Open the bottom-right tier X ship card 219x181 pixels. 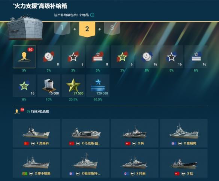(x=184, y=163)
